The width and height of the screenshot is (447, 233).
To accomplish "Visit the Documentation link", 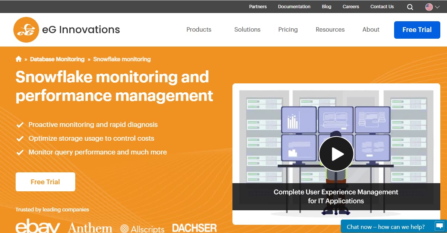I will coord(294,7).
